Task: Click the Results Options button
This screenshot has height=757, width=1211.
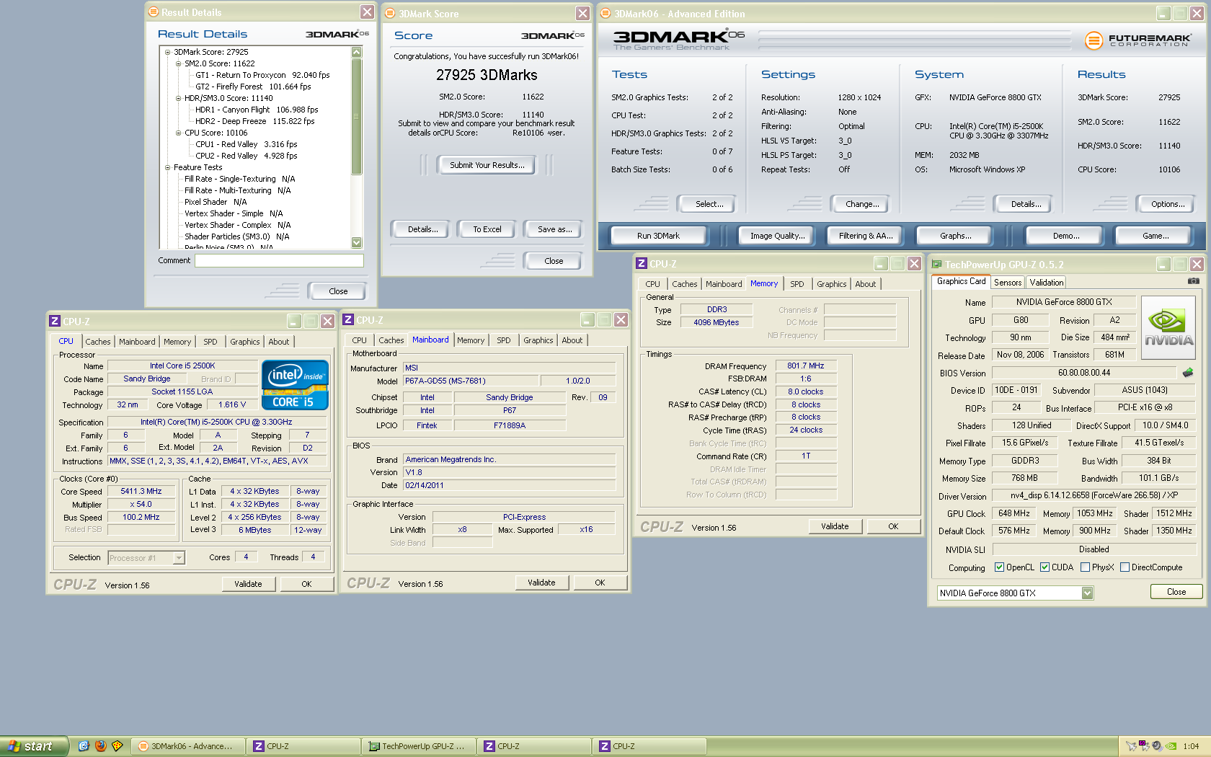Action: coord(1168,204)
